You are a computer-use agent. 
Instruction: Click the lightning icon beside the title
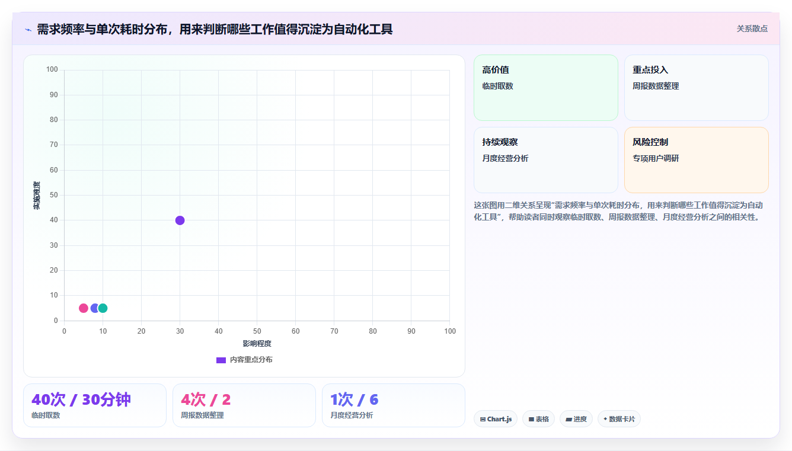tap(28, 30)
